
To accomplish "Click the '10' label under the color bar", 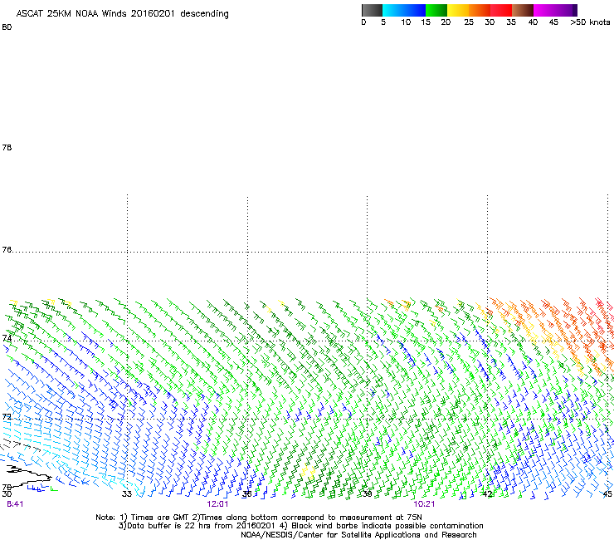I will coord(406,22).
